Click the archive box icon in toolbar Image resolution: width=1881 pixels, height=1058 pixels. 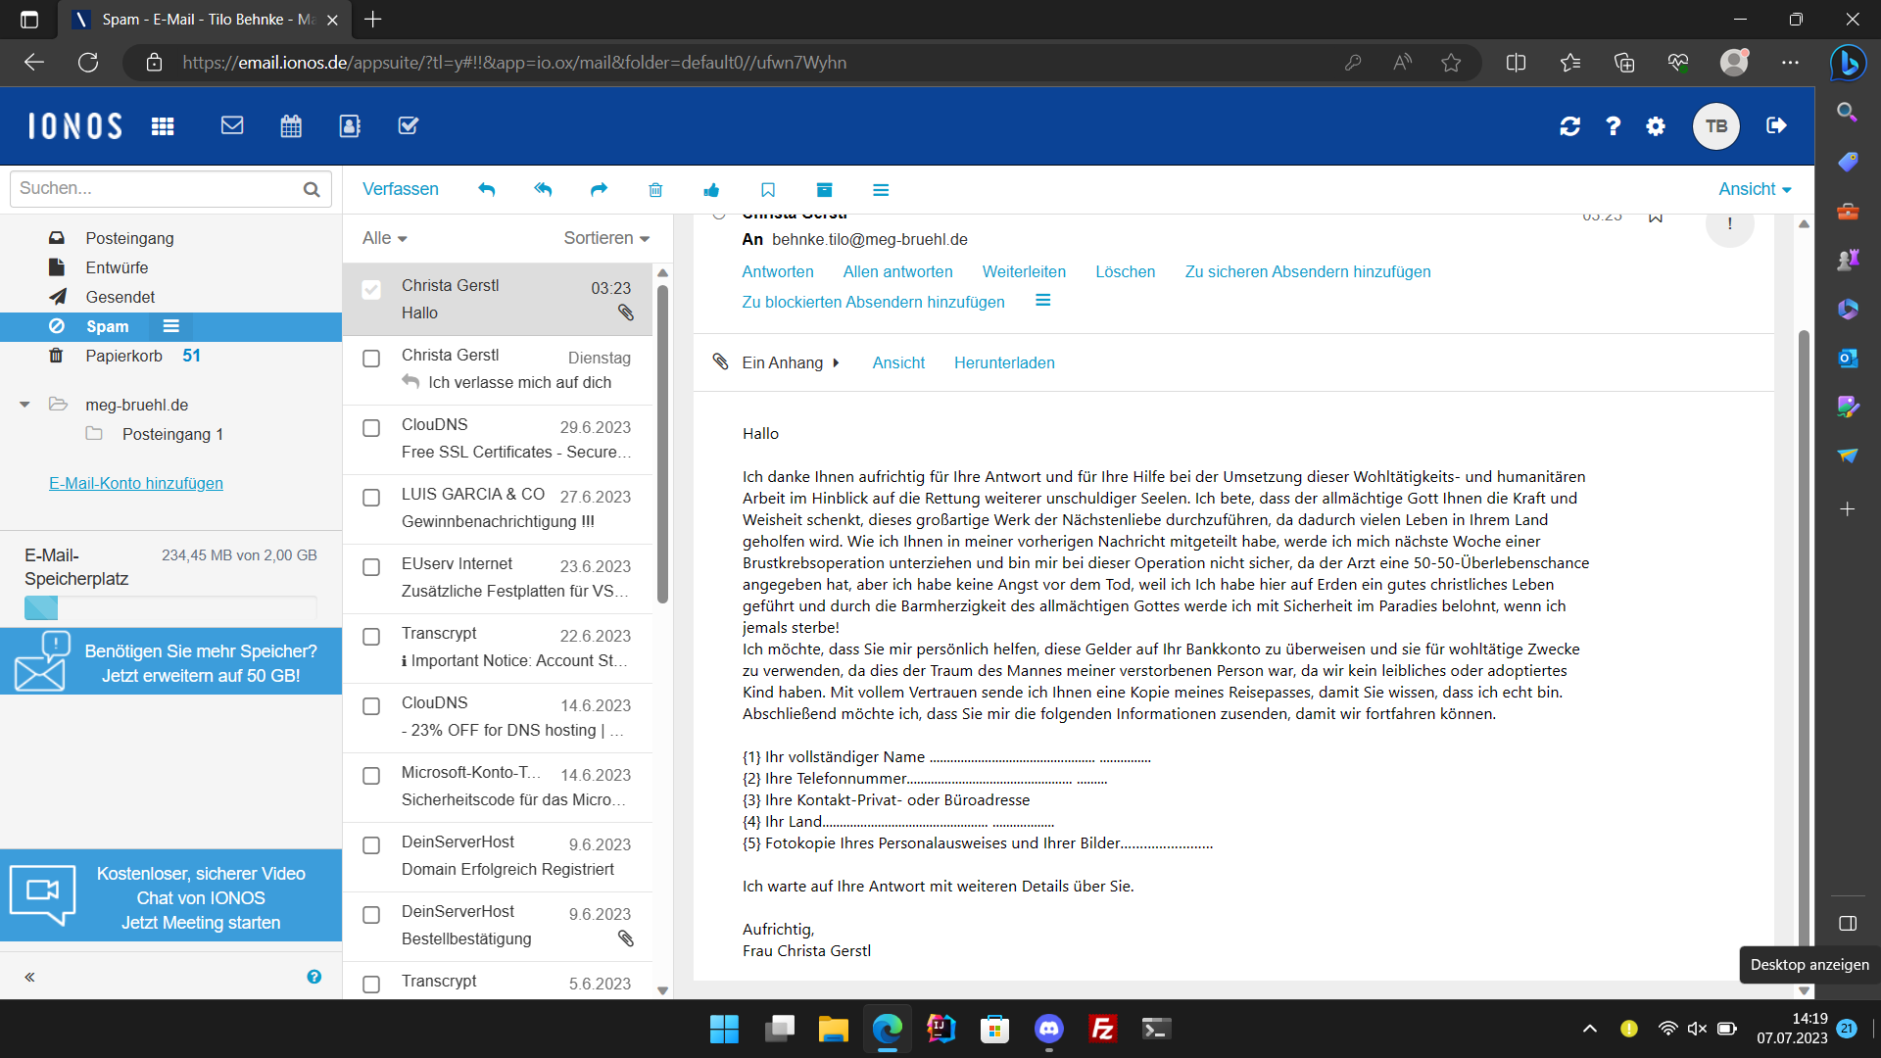(824, 190)
